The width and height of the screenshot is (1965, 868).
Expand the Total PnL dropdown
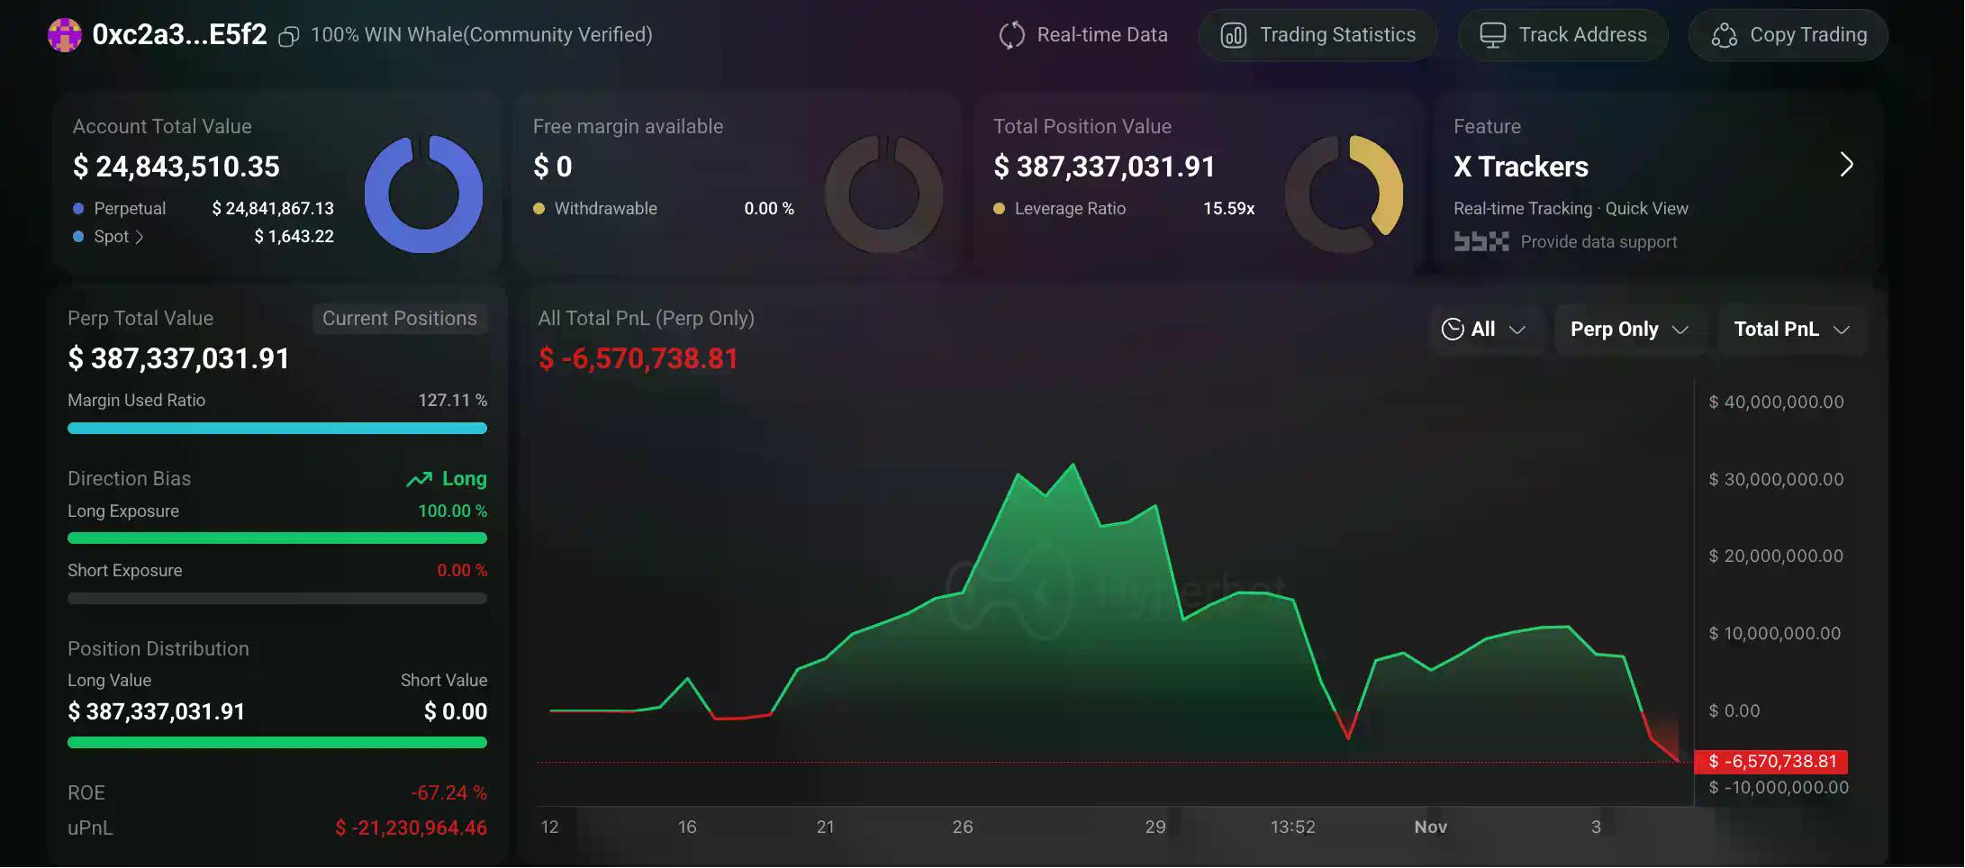click(1791, 330)
